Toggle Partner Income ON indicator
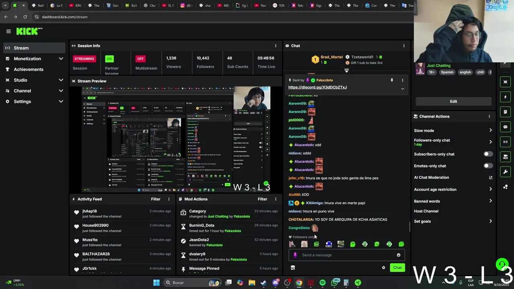 click(x=109, y=59)
